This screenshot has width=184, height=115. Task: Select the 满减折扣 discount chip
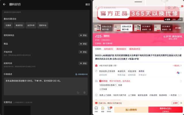pyautogui.click(x=19, y=25)
